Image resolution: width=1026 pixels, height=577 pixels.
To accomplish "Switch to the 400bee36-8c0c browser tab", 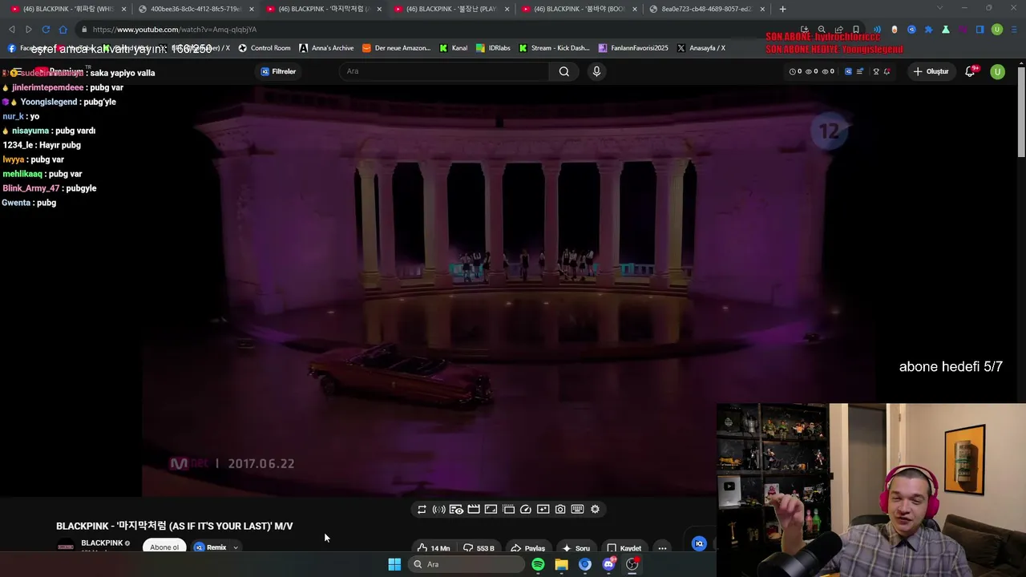I will pos(196,9).
